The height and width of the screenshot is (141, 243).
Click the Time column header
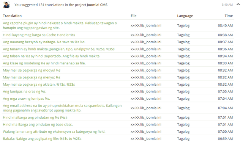(x=229, y=16)
